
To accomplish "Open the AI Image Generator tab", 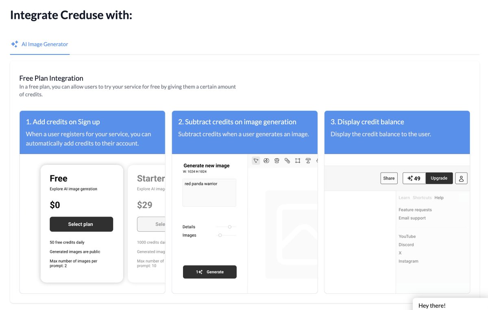I will (40, 44).
